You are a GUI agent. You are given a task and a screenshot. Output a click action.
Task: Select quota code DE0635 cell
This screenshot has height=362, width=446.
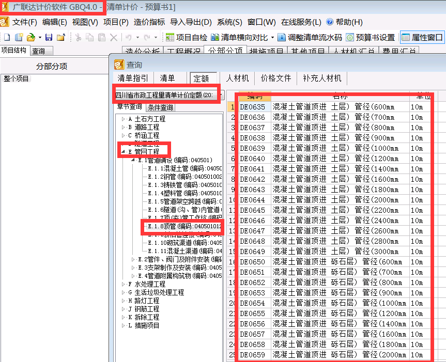click(255, 107)
